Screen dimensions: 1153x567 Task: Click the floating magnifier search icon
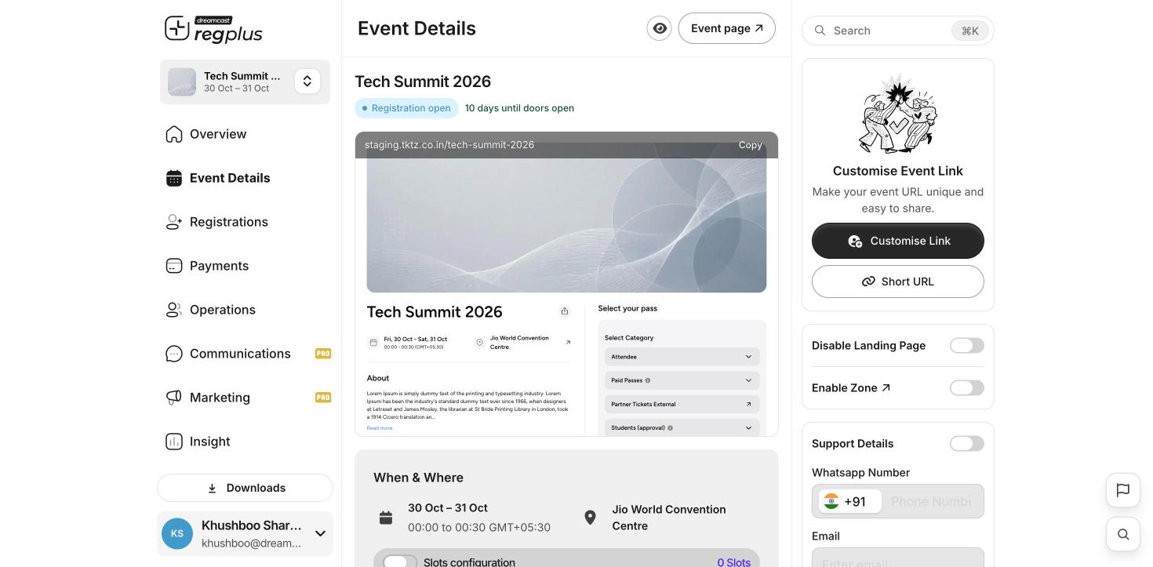(1123, 534)
